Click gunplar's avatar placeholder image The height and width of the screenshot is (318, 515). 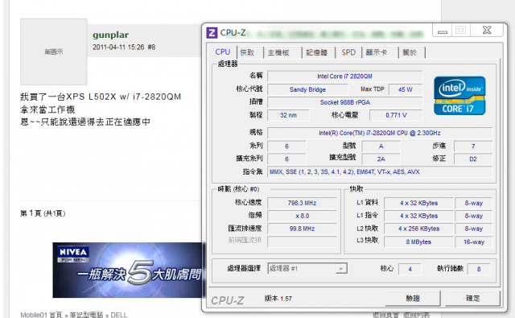click(x=54, y=52)
